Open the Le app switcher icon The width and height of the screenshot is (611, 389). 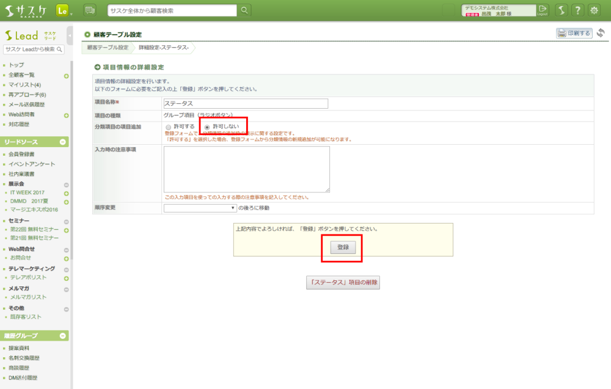pyautogui.click(x=62, y=10)
